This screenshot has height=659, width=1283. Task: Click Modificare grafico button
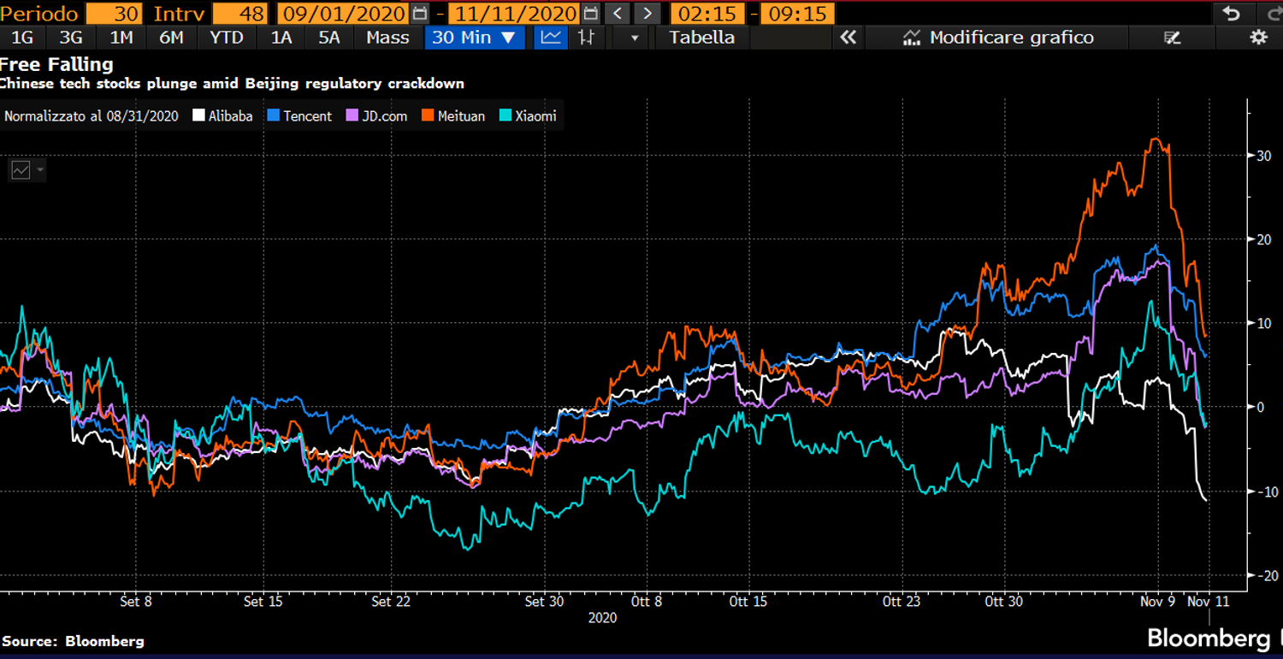click(x=998, y=38)
